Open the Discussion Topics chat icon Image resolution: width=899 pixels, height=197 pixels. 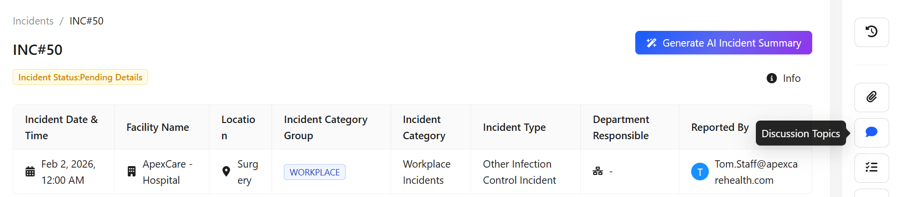[x=871, y=132]
